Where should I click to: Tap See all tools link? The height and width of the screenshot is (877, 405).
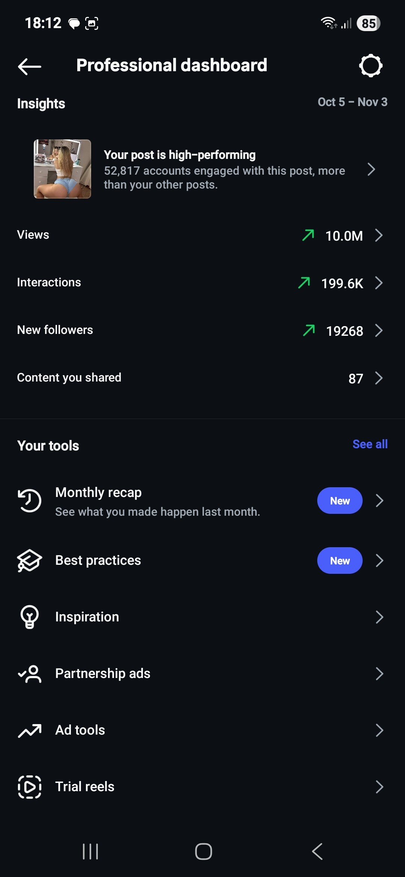[x=370, y=444]
